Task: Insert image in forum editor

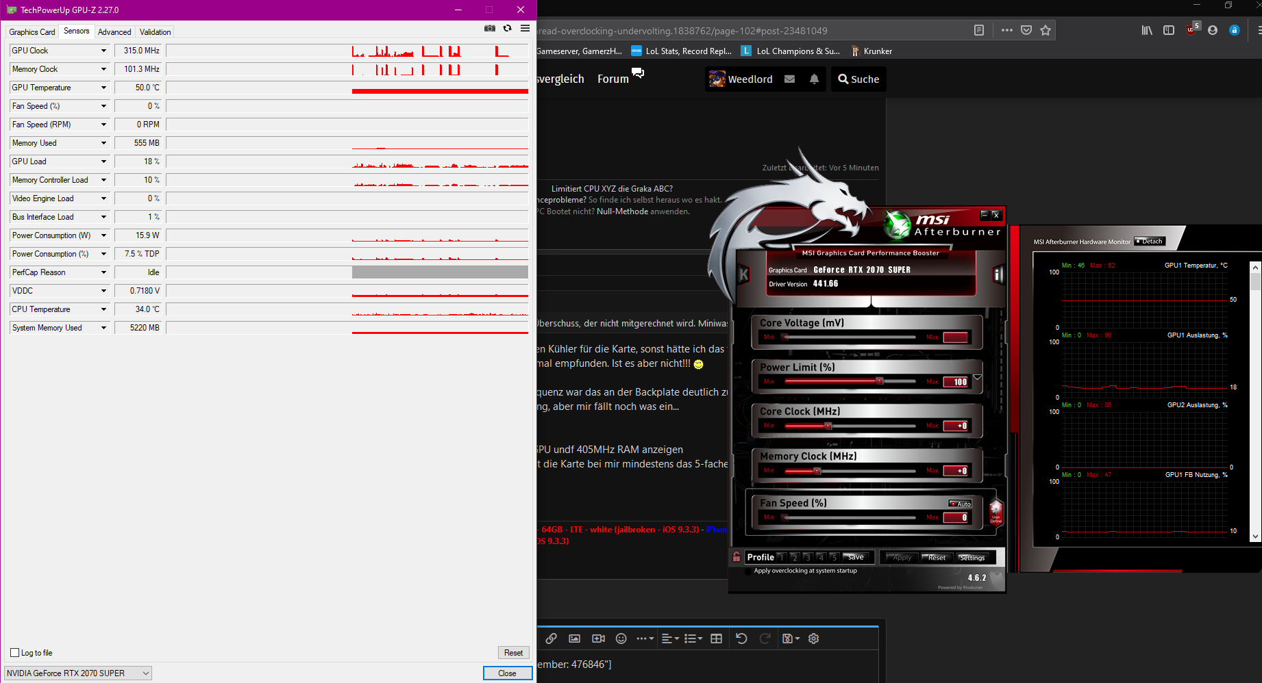Action: 575,639
